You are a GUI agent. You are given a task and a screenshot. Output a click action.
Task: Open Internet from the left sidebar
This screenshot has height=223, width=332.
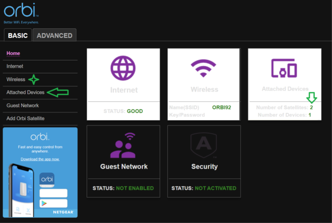pyautogui.click(x=15, y=66)
